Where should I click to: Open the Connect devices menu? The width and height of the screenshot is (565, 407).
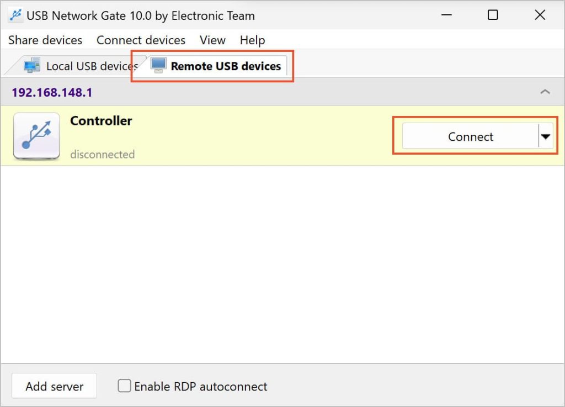[141, 40]
